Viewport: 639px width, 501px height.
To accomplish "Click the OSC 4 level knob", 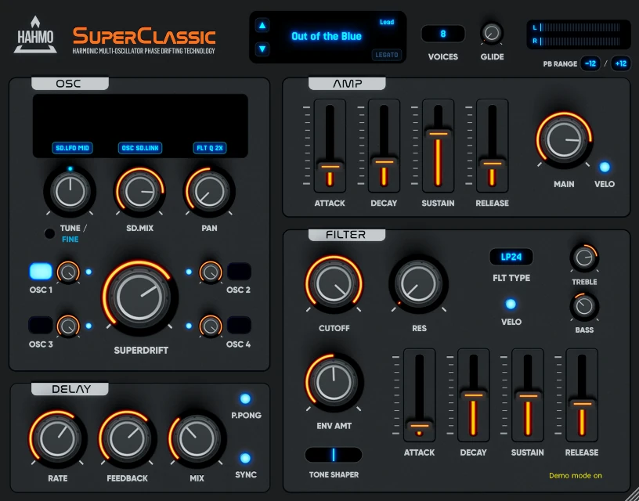I will pyautogui.click(x=211, y=326).
